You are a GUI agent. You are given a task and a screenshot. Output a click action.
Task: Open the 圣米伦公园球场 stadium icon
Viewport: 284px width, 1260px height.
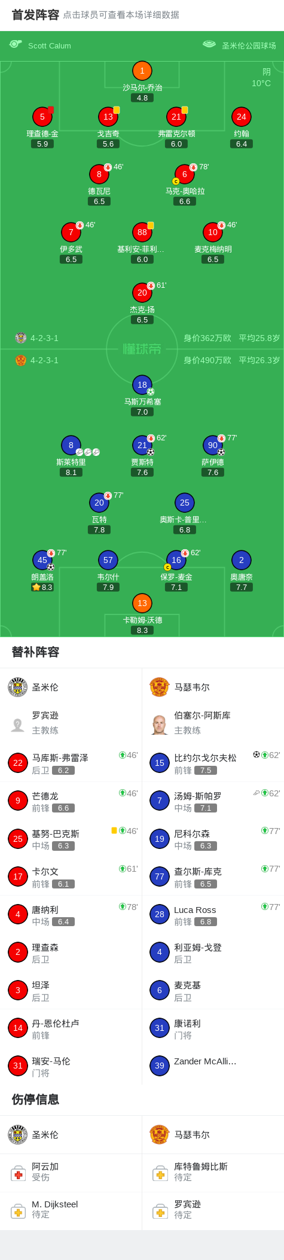tap(209, 44)
